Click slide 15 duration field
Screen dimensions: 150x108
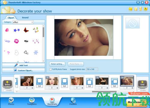(x=27, y=88)
